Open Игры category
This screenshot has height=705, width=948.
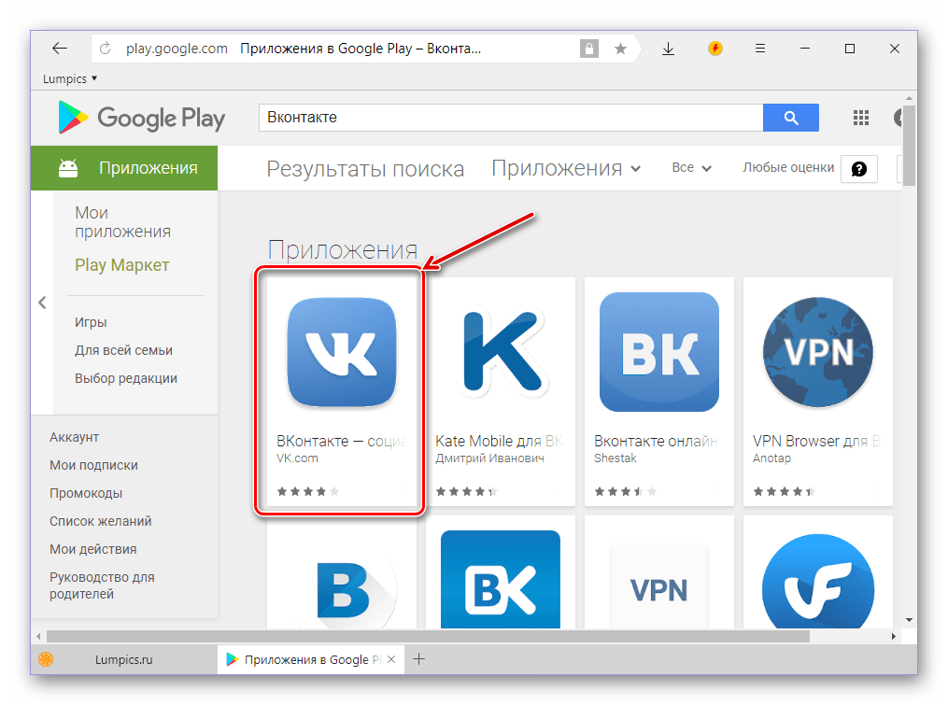pos(91,322)
